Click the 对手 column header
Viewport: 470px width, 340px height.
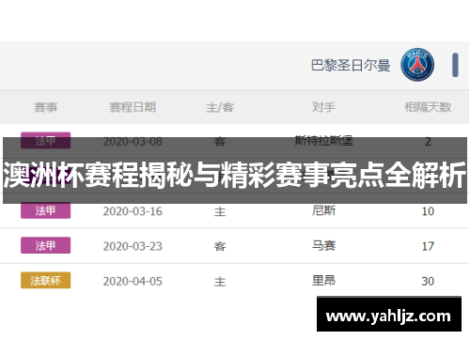click(x=323, y=107)
